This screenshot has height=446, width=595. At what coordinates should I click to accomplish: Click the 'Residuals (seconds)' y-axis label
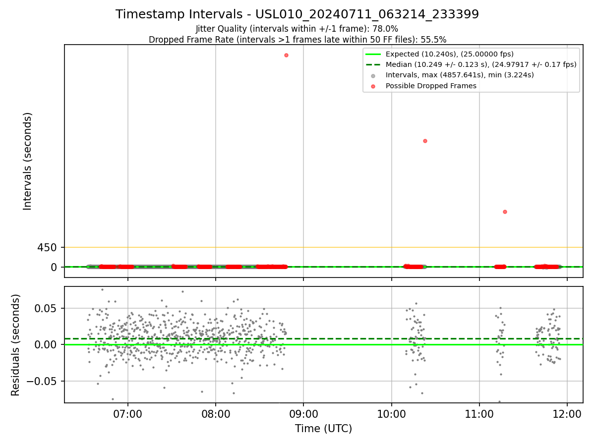16,345
